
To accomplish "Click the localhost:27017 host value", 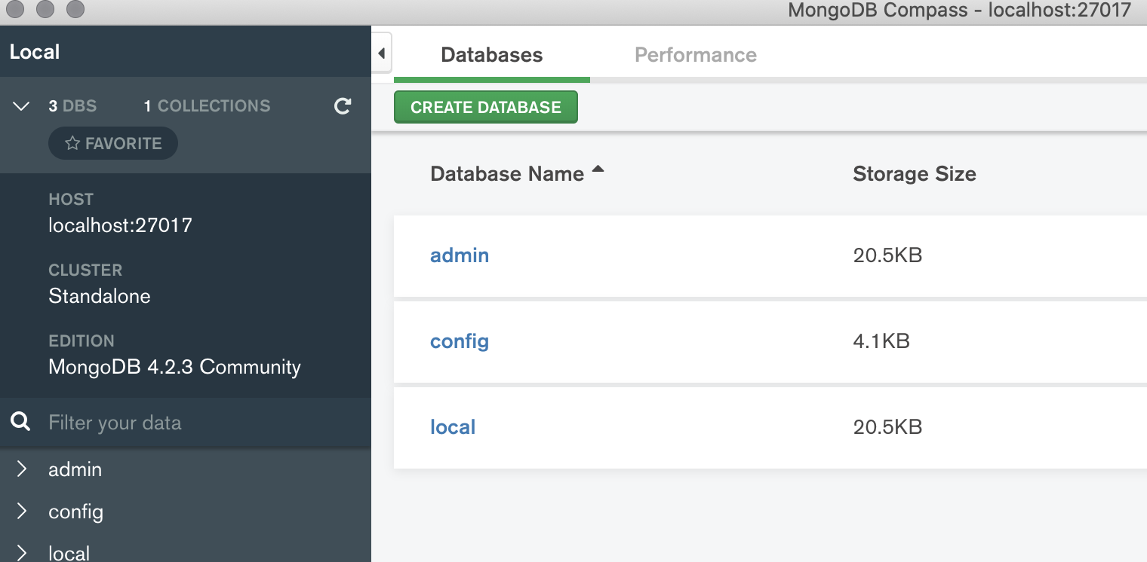I will [120, 224].
